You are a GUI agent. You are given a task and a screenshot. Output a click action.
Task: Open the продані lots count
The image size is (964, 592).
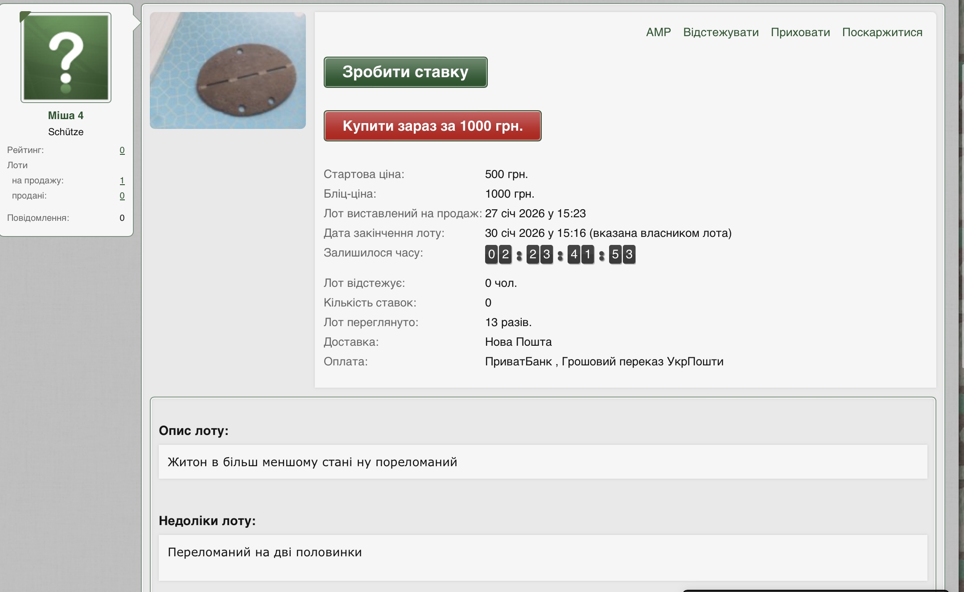[x=122, y=196]
